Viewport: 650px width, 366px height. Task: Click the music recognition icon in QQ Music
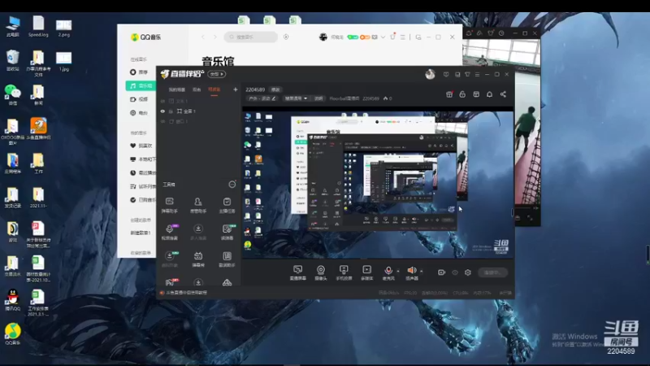point(286,37)
